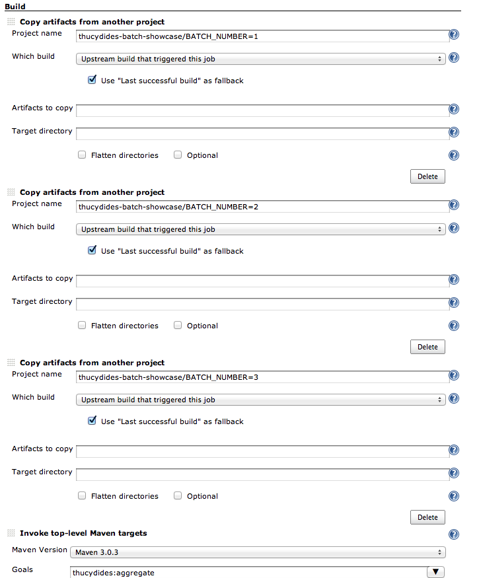The image size is (479, 578).
Task: Uncheck first "Last successful build" fallback checkbox
Action: click(92, 80)
